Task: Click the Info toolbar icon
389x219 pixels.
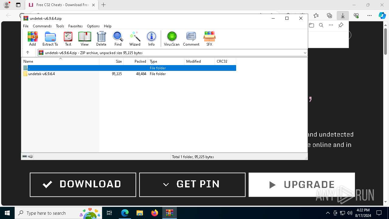Action: (x=151, y=39)
